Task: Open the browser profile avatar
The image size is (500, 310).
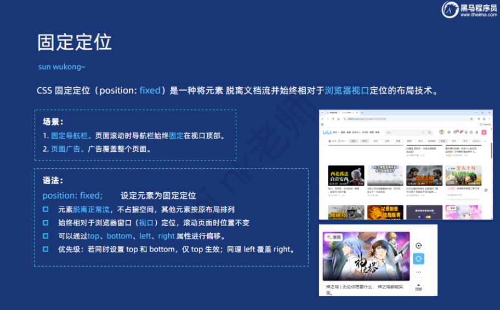Action: click(484, 119)
